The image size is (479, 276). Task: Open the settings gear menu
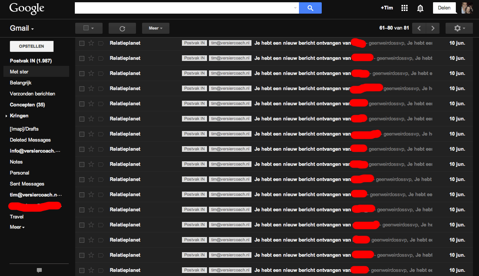click(x=459, y=28)
